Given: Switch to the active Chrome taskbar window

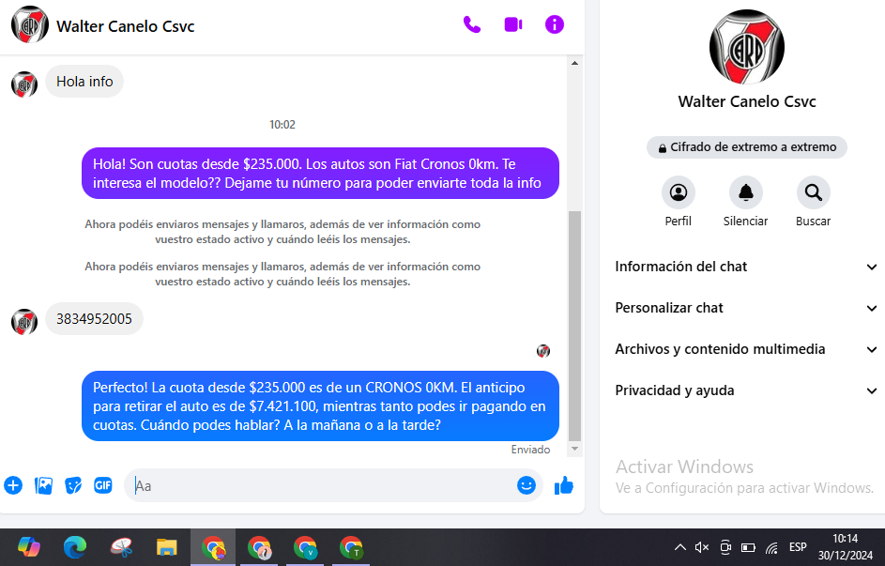Looking at the screenshot, I should click(213, 547).
